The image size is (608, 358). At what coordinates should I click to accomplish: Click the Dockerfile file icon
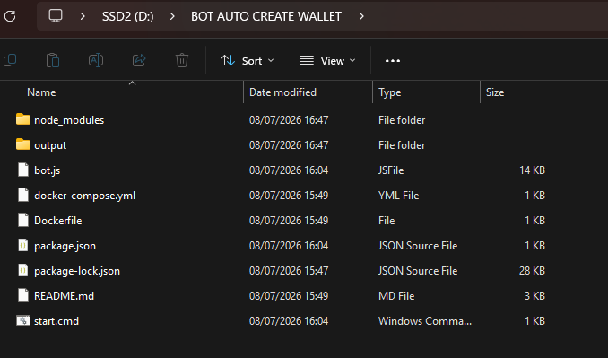pyautogui.click(x=23, y=221)
